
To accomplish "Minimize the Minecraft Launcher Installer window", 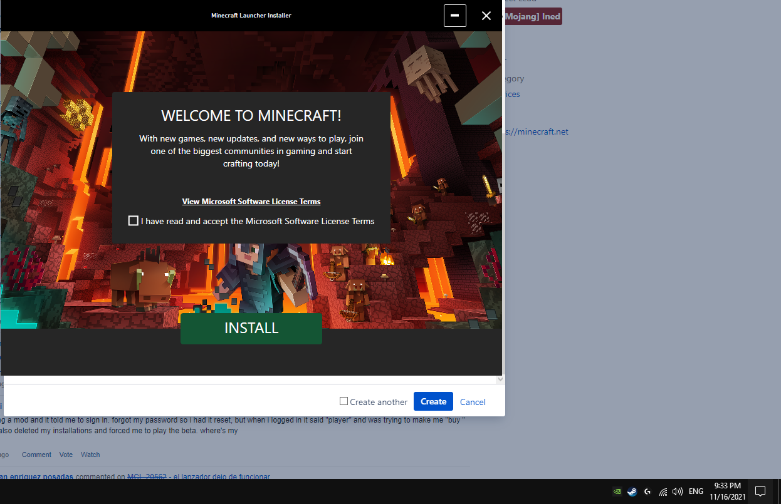I will tap(455, 16).
